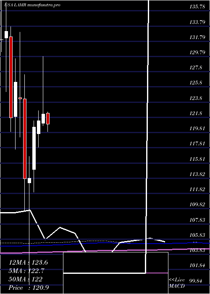
Task: Click the 111.82 price axis label
Action: (x=197, y=189)
